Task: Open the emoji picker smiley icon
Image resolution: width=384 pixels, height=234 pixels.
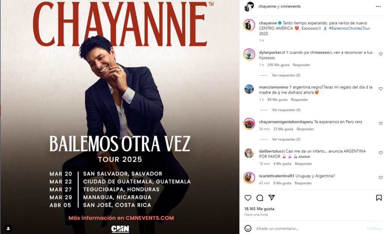Action: coord(248,228)
